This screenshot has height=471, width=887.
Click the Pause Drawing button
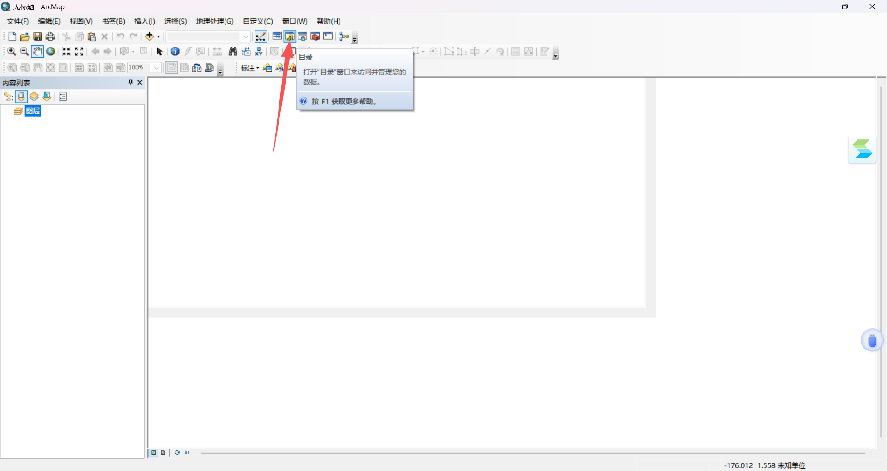pyautogui.click(x=187, y=453)
